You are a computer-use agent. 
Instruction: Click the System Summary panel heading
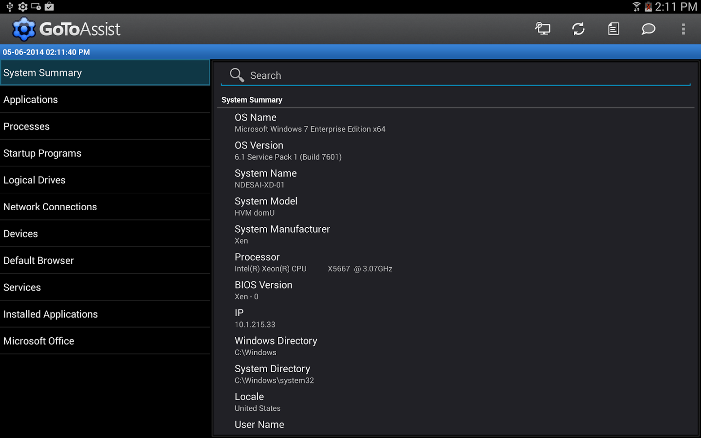tap(252, 100)
